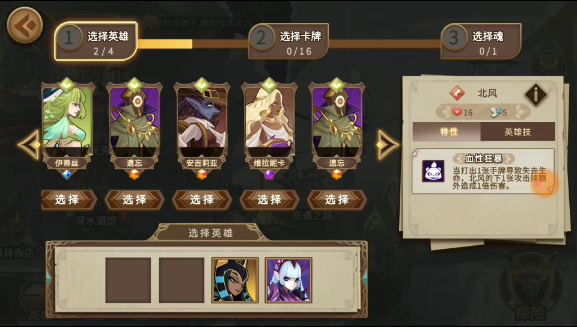Viewport: 577px width, 327px height.
Task: Switch to the 英雄技 tab
Action: coord(517,132)
